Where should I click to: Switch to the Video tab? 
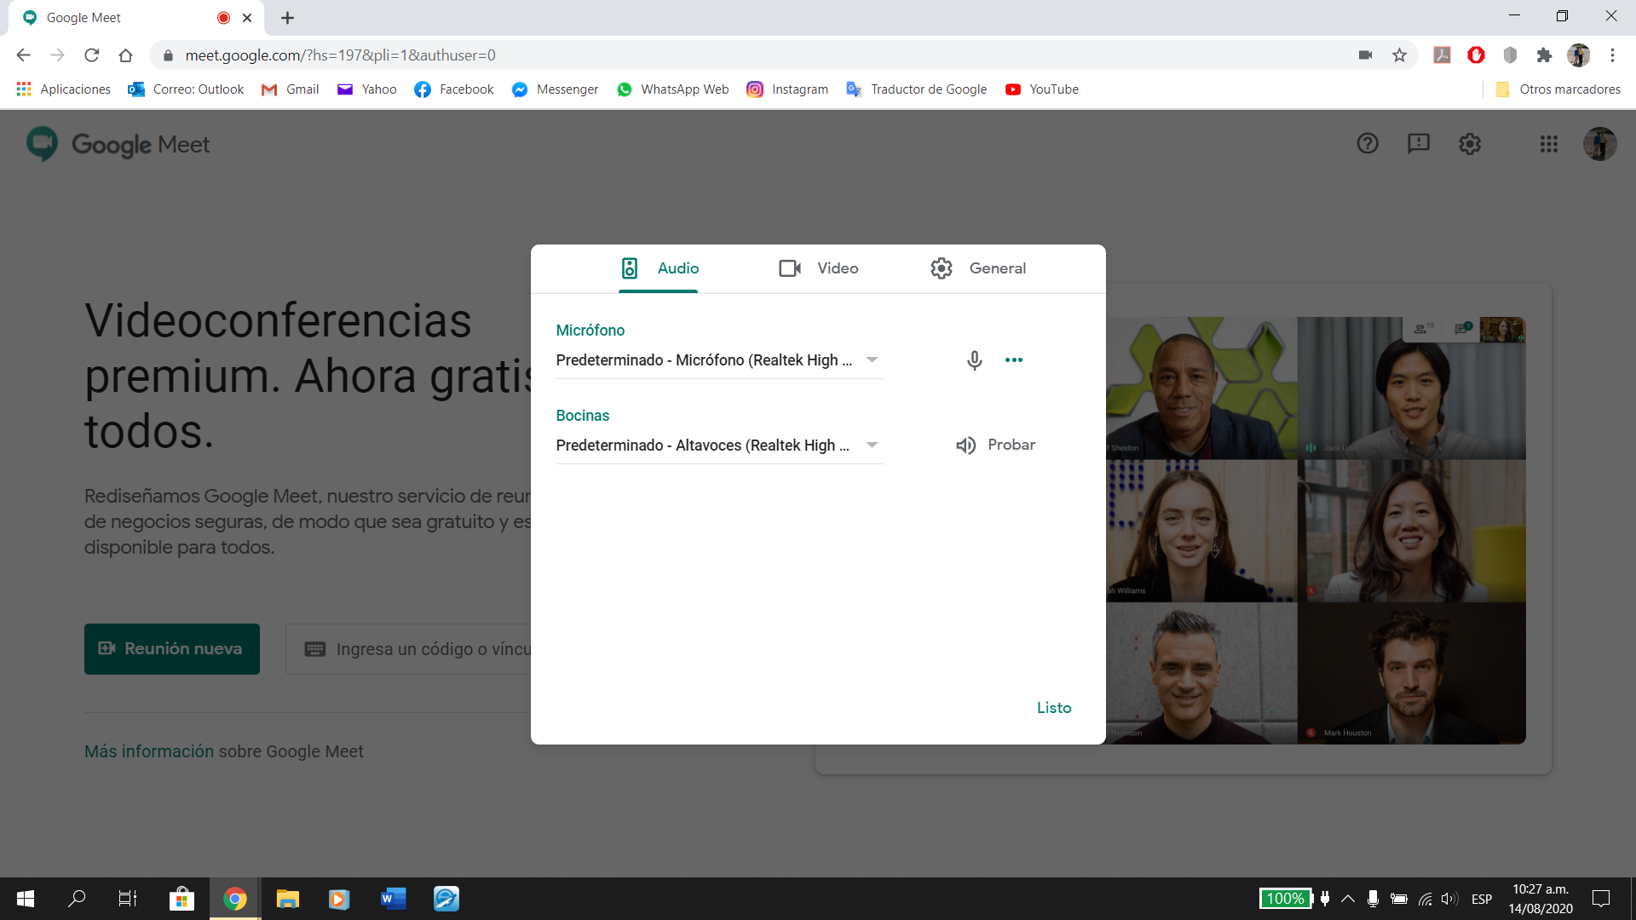(x=818, y=268)
